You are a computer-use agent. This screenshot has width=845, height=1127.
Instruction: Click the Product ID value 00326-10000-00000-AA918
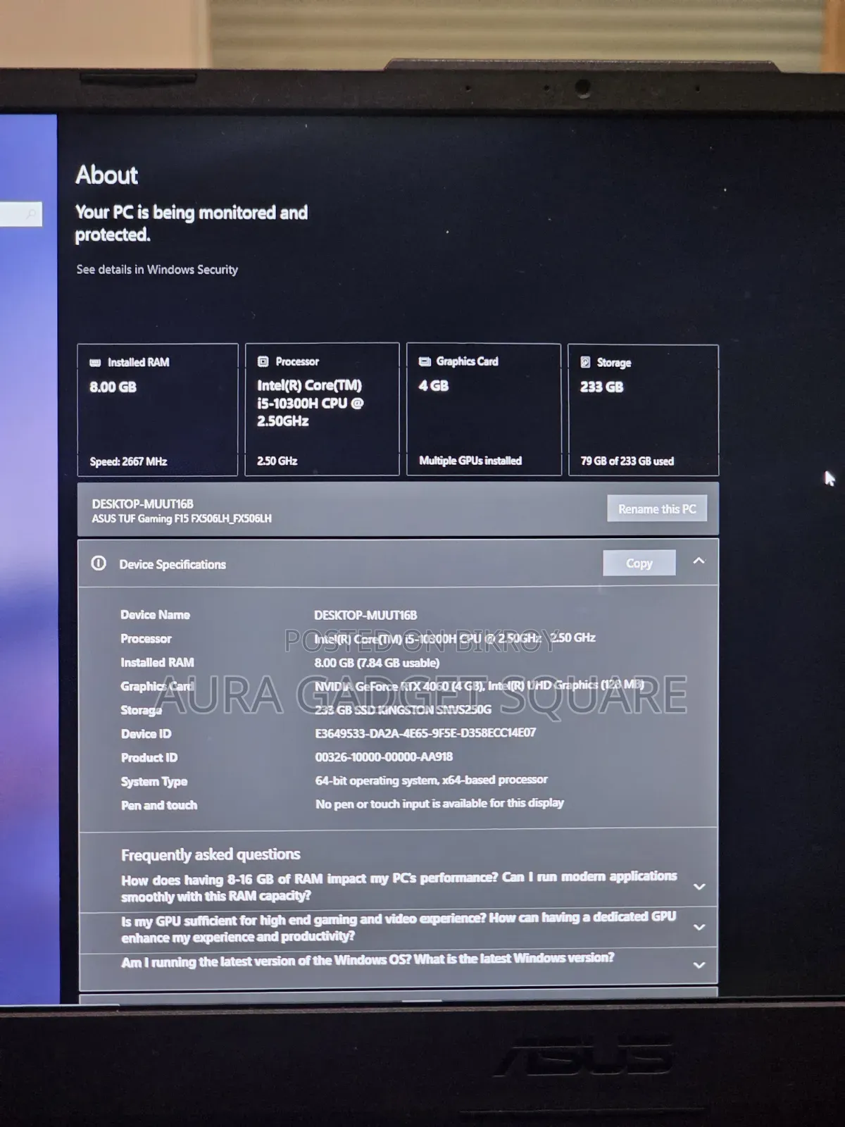tap(384, 756)
